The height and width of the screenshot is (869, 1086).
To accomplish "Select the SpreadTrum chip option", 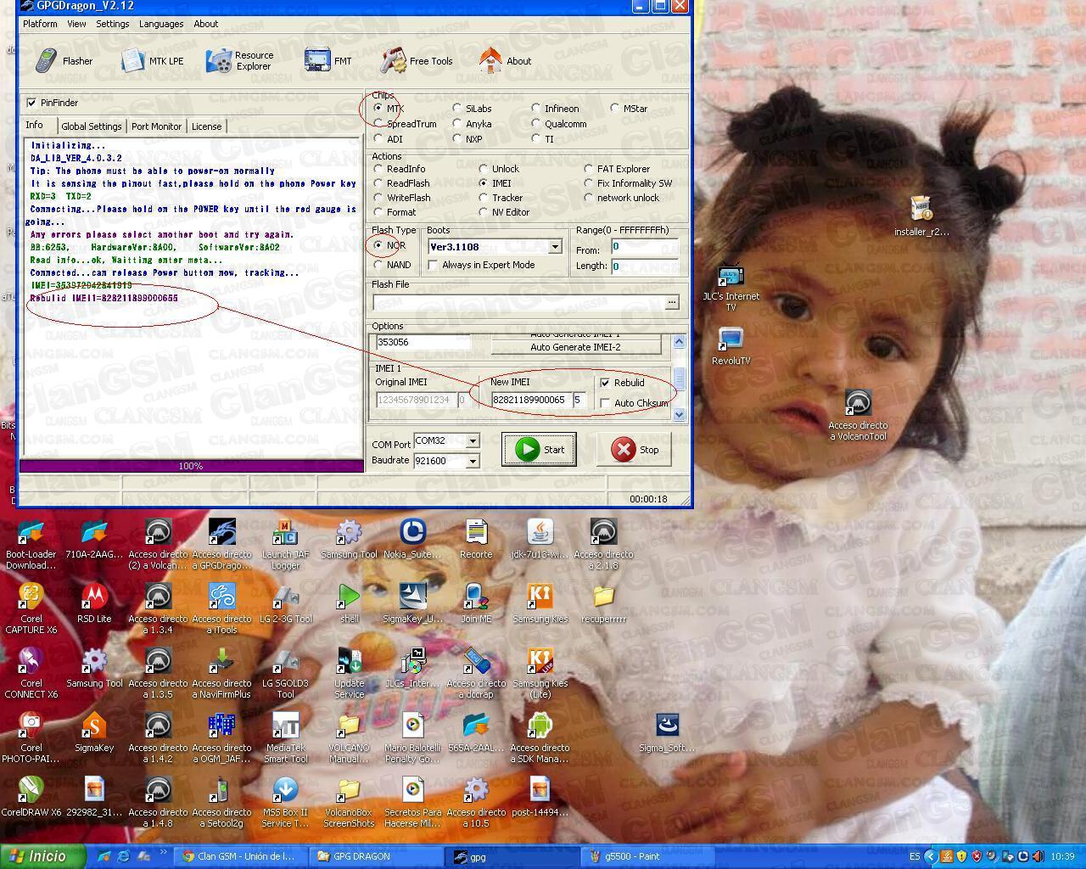I will (378, 124).
